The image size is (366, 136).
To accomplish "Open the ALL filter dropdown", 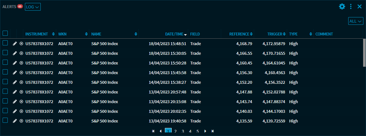I will click(x=356, y=21).
